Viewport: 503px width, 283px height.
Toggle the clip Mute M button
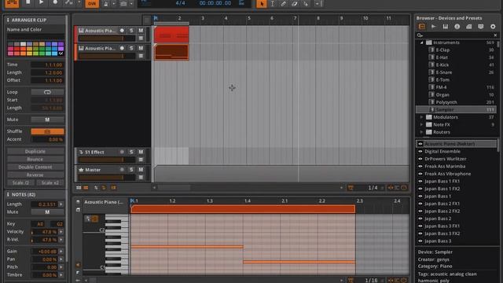tap(47, 119)
